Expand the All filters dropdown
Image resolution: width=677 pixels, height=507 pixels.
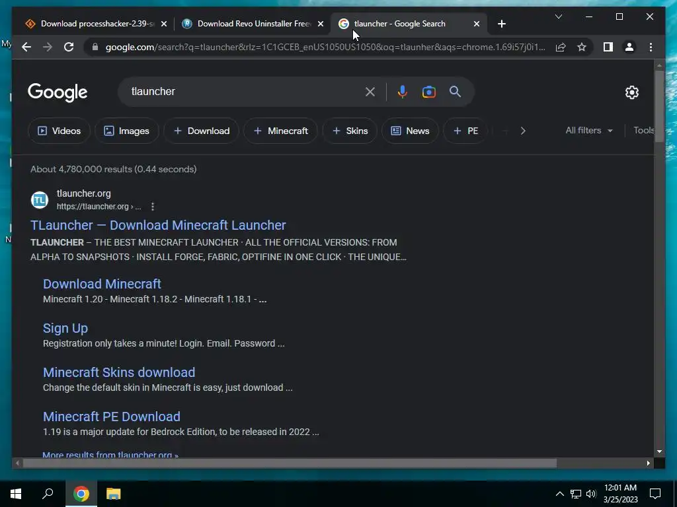589,130
